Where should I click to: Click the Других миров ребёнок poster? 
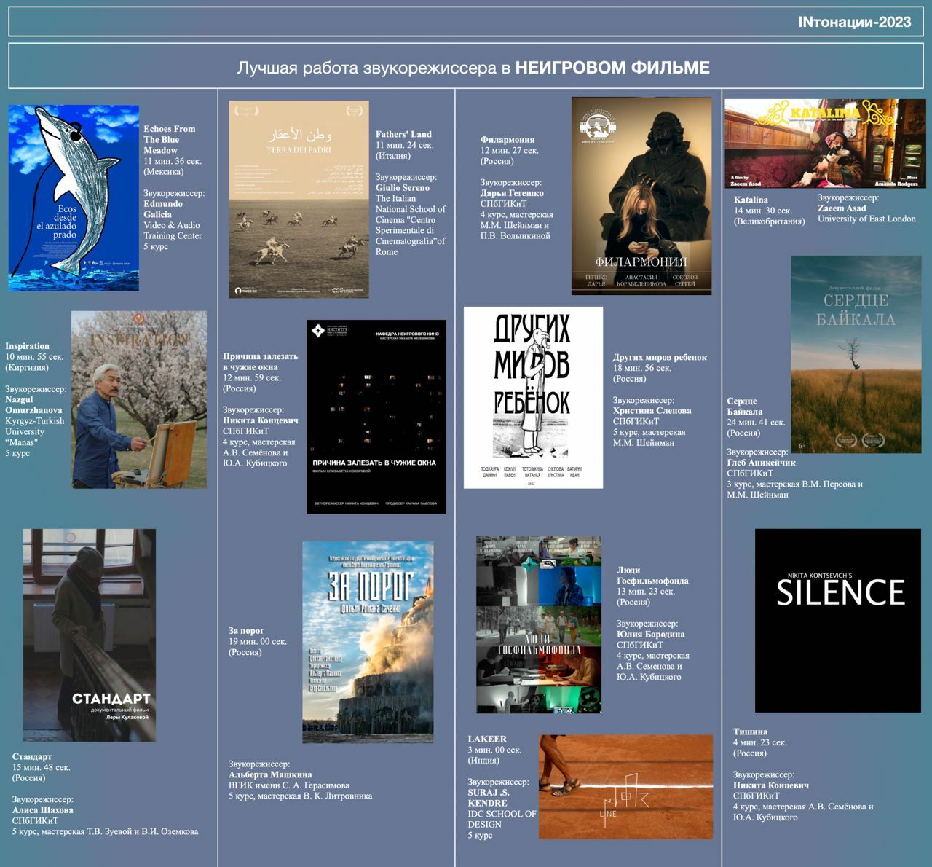pos(533,397)
